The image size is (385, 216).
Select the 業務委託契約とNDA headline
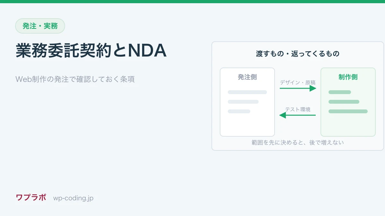[91, 51]
